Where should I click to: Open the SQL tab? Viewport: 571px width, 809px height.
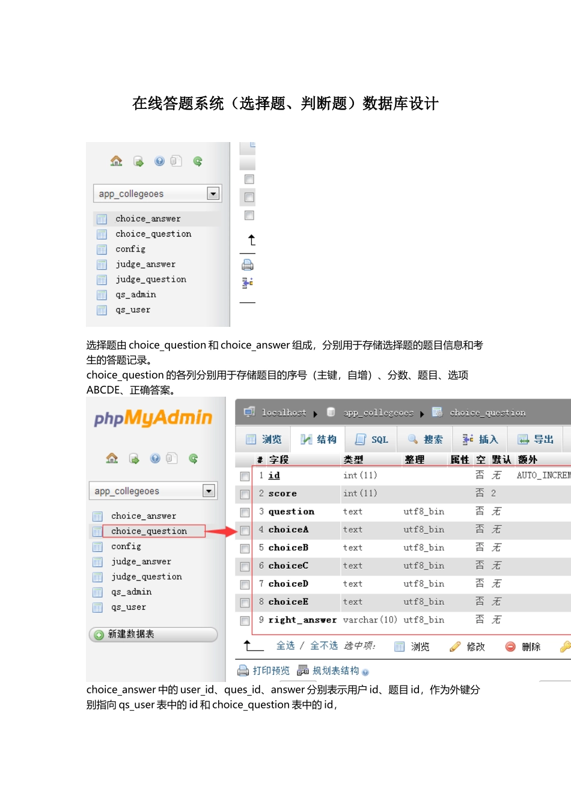tap(371, 439)
